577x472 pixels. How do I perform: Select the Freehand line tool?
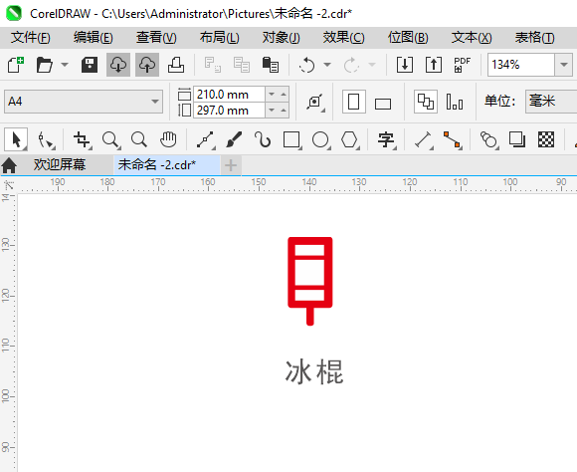(206, 140)
